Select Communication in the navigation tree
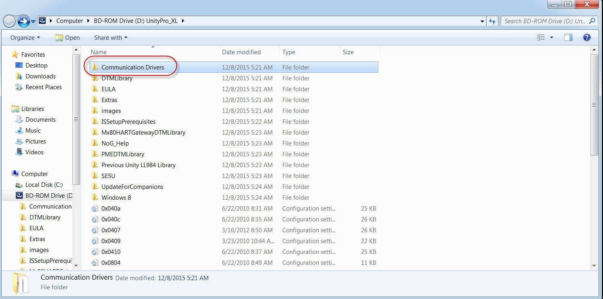 (50, 206)
